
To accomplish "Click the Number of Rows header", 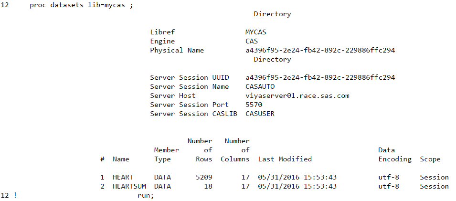I will pyautogui.click(x=200, y=150).
